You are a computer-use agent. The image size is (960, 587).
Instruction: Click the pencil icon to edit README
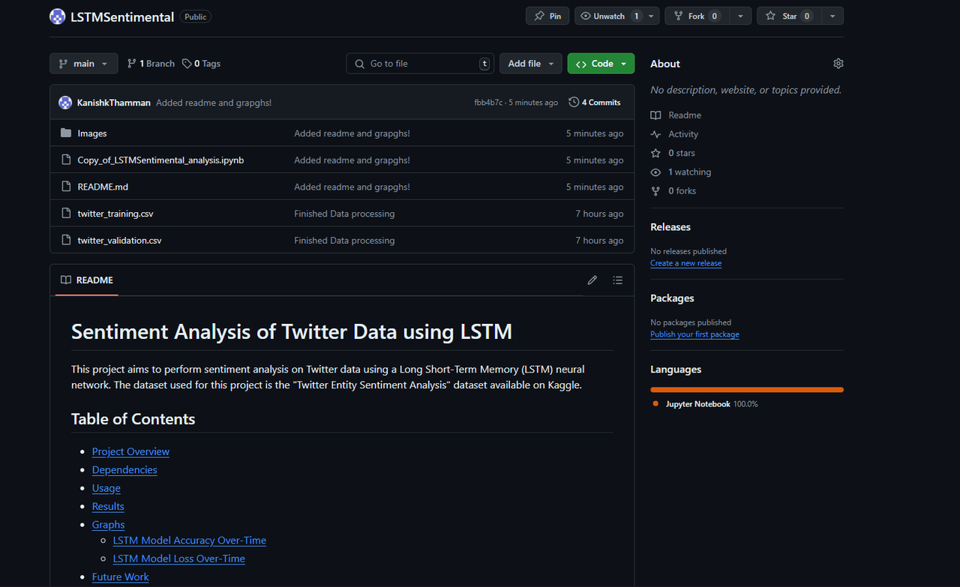[x=592, y=280]
